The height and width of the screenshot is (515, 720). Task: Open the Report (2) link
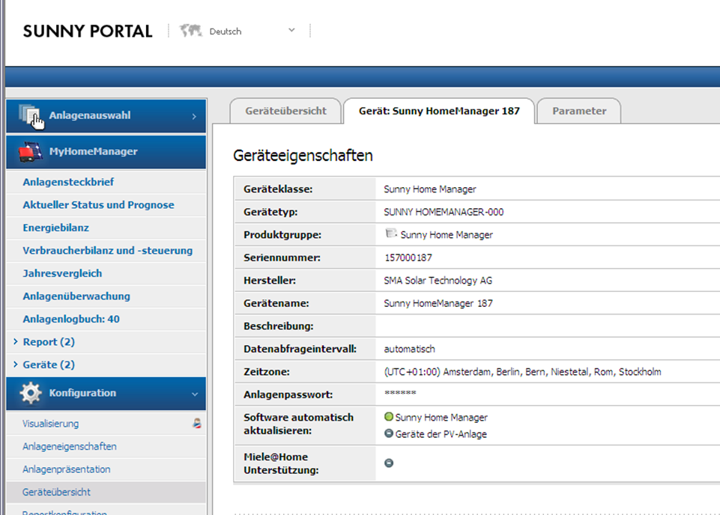pyautogui.click(x=49, y=342)
